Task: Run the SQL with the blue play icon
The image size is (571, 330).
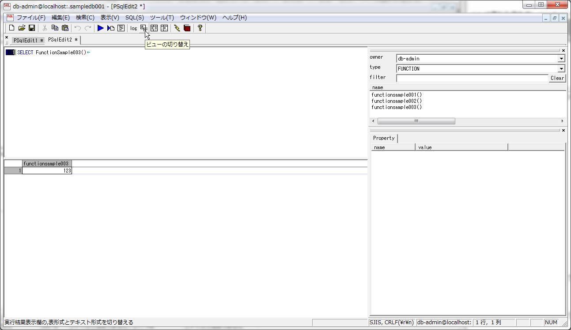Action: pyautogui.click(x=100, y=28)
